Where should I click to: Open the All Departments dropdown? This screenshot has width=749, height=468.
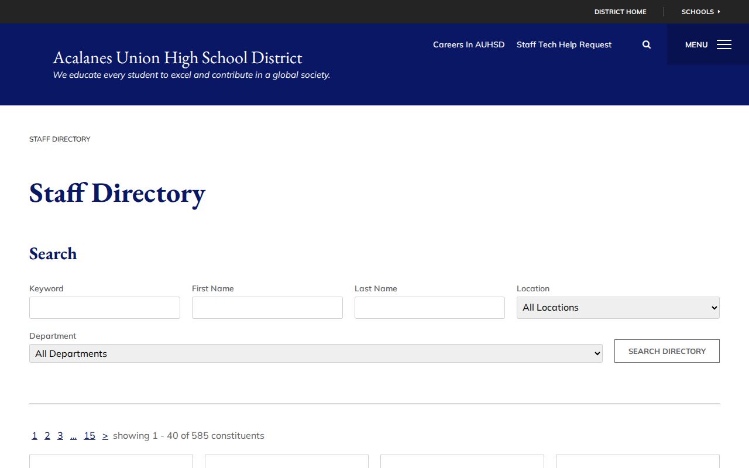(x=316, y=353)
